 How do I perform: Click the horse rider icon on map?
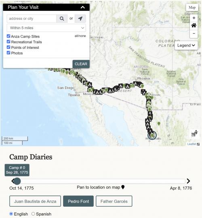coord(194,134)
